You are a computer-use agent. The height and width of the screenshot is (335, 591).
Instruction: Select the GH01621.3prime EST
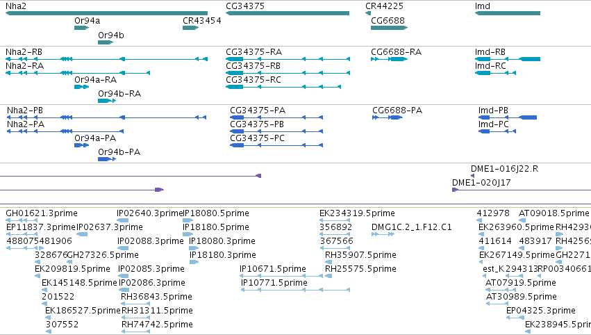[x=22, y=220]
